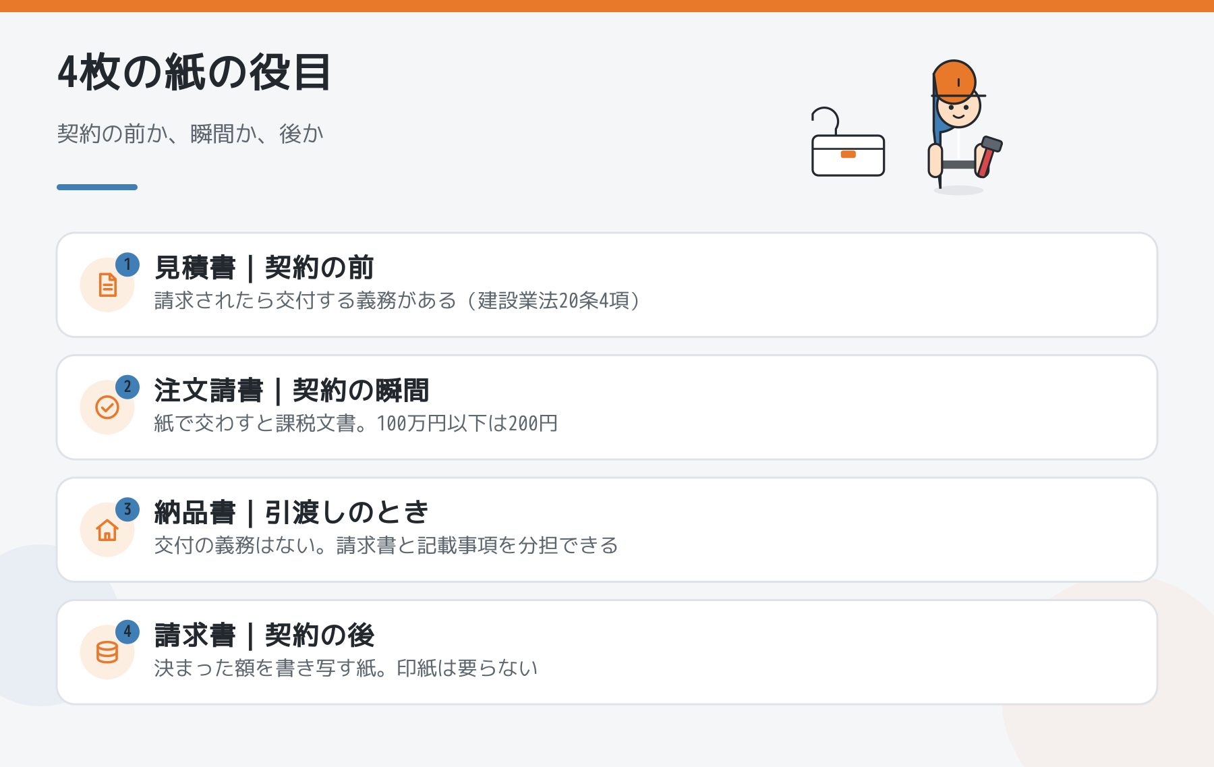1214x767 pixels.
Task: Click the toolbox illustration in the header
Action: click(x=848, y=142)
